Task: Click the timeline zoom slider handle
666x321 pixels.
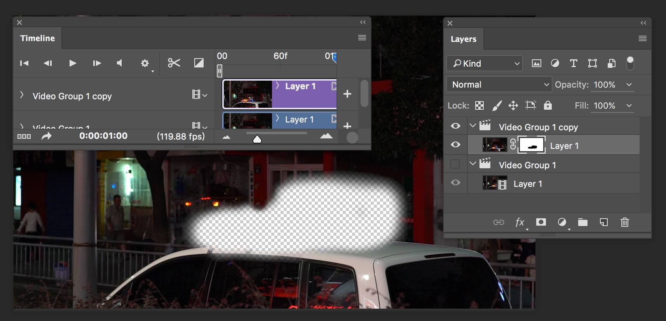Action: [257, 139]
